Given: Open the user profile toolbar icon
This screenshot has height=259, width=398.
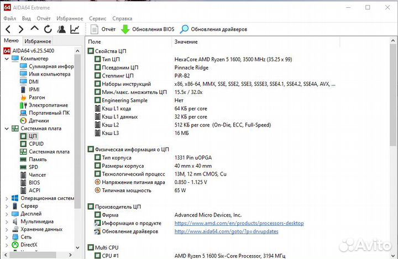Looking at the screenshot, I should 61,29.
